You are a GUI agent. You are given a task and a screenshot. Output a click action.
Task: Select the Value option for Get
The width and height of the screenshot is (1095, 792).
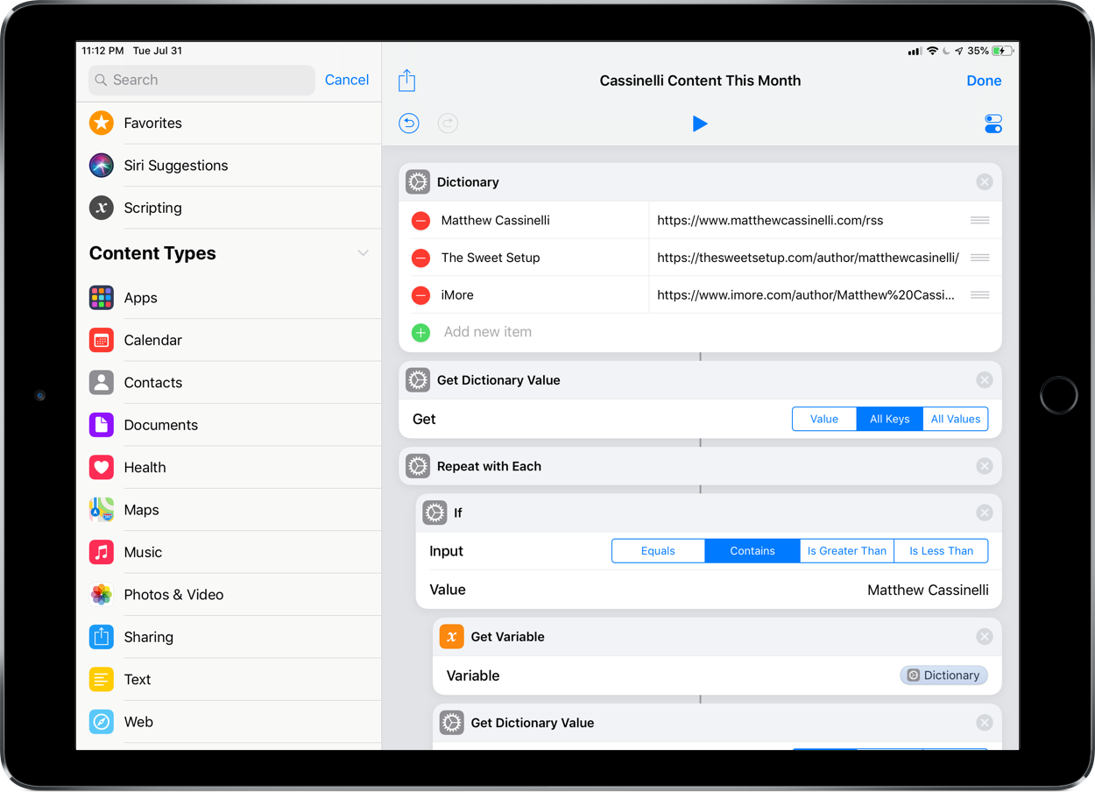[824, 419]
